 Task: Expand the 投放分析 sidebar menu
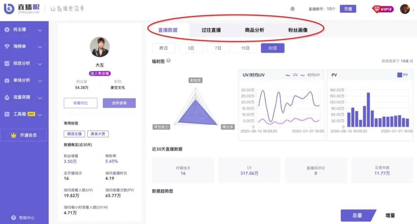pyautogui.click(x=40, y=64)
